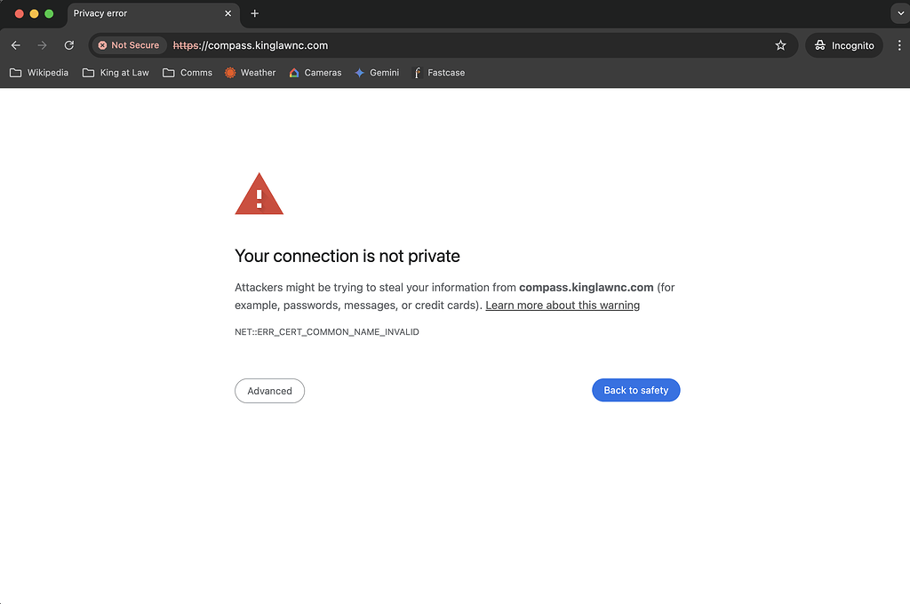The height and width of the screenshot is (604, 910).
Task: Click Back to safety
Action: 635,390
